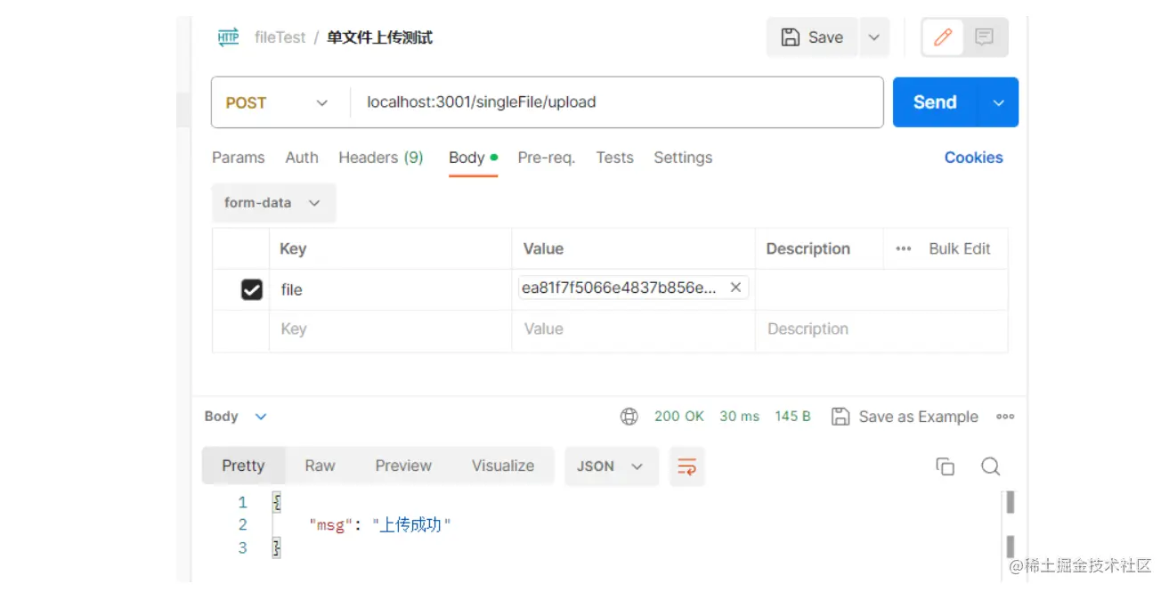
Task: Open the POST method dropdown
Action: (276, 102)
